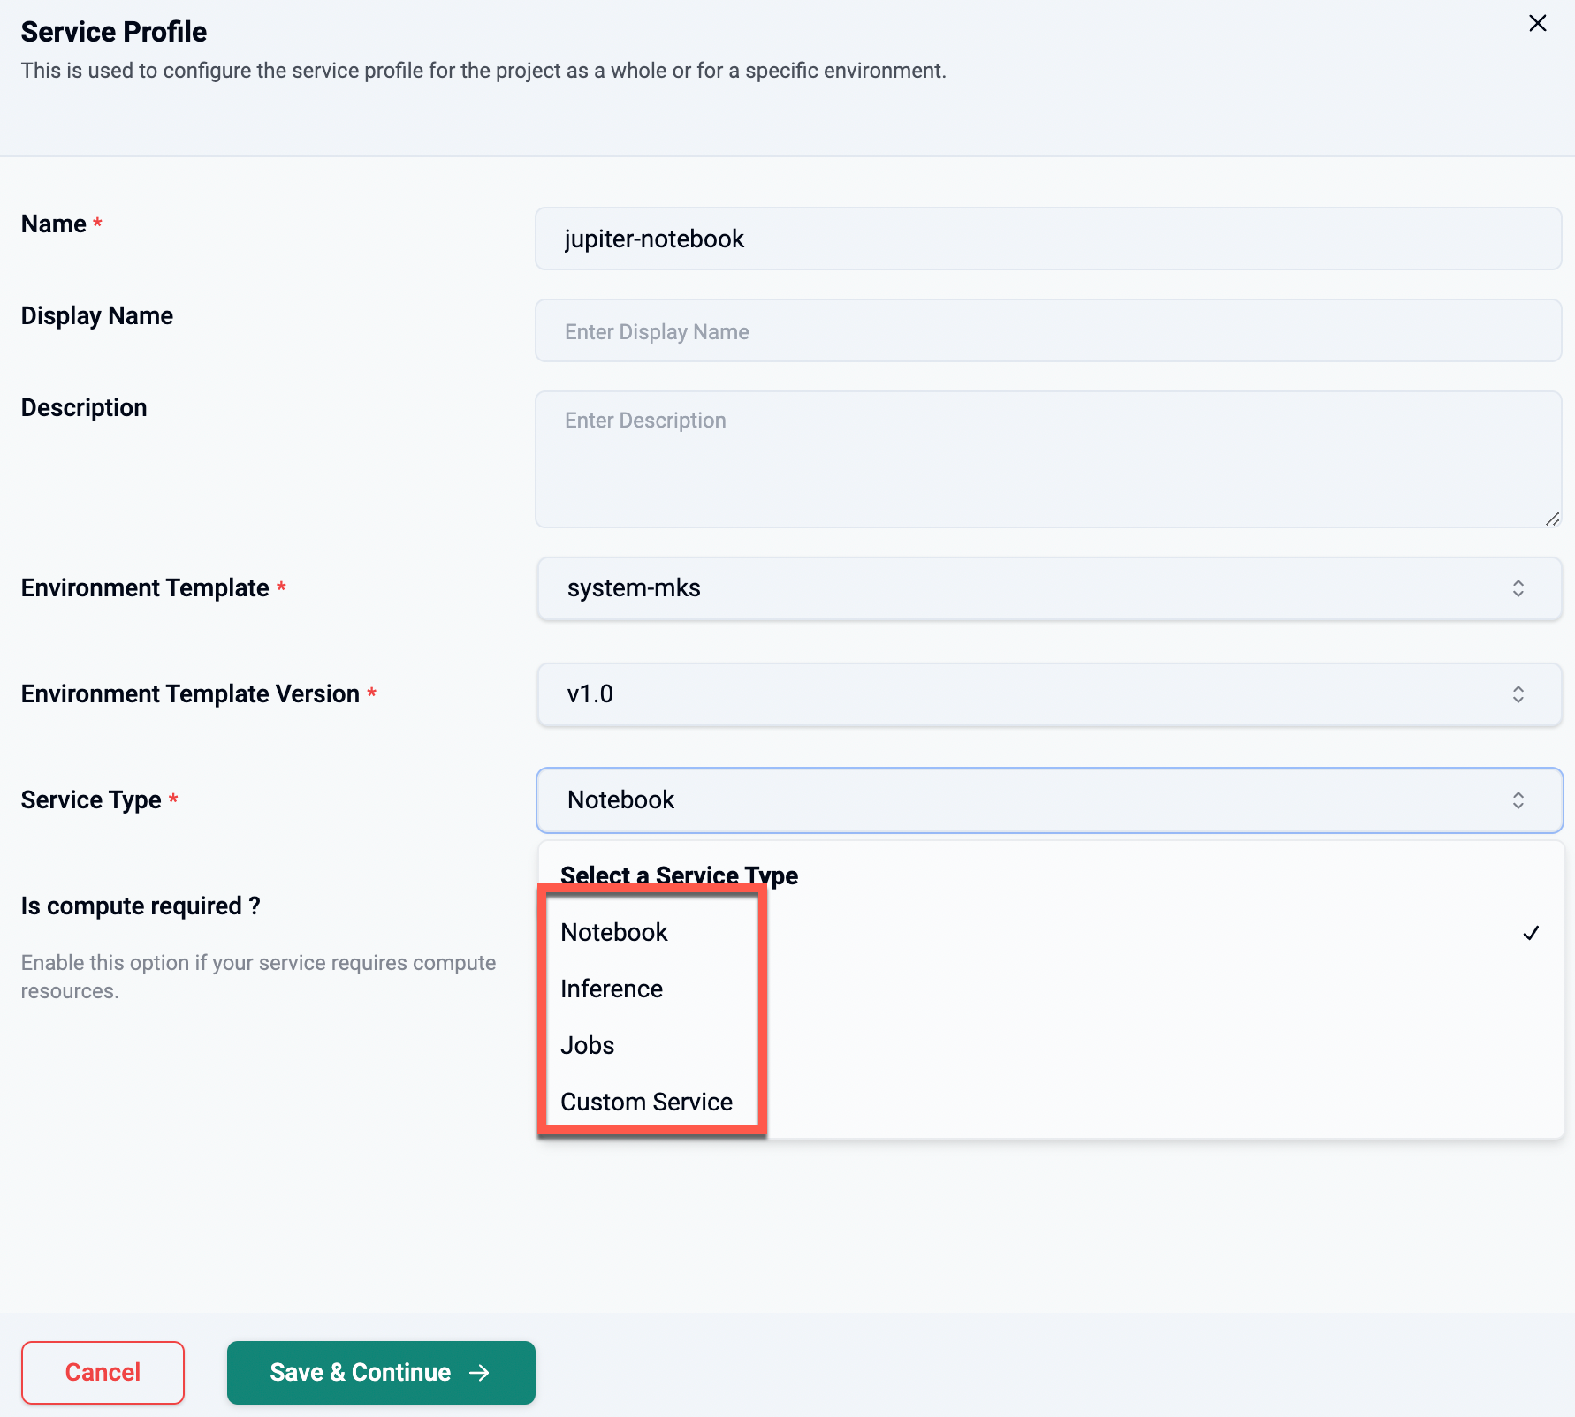Click the arrow icon on Save & Continue
This screenshot has height=1417, width=1575.
[479, 1372]
